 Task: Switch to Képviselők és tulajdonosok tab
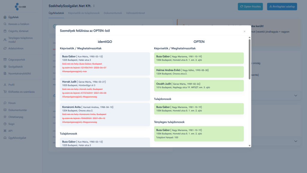84,13
